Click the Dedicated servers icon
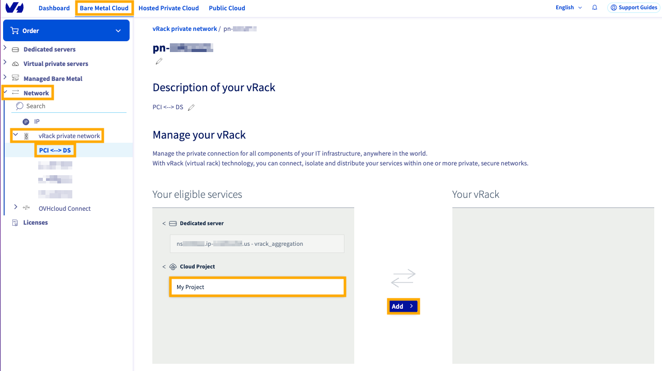 click(x=15, y=49)
